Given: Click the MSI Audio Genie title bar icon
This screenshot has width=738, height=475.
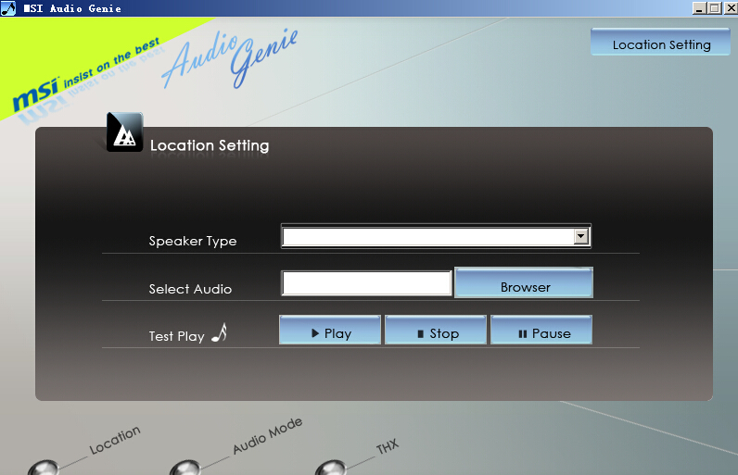Looking at the screenshot, I should 8,8.
